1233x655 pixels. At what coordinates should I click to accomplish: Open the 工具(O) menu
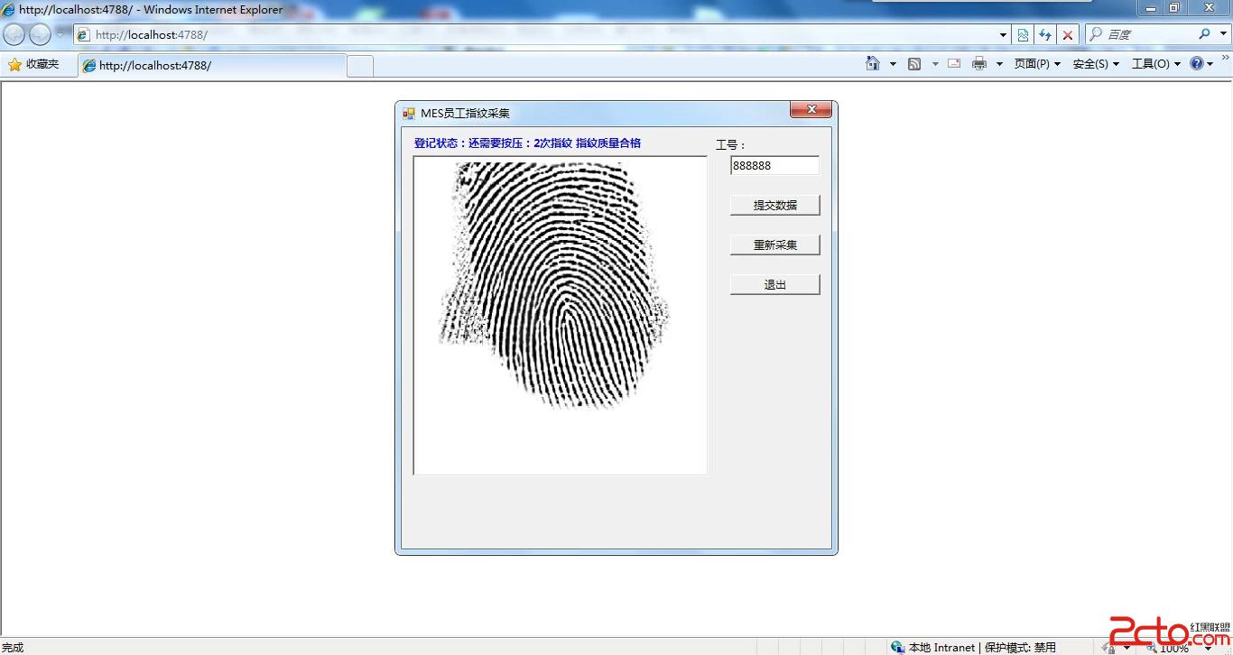(x=1156, y=64)
